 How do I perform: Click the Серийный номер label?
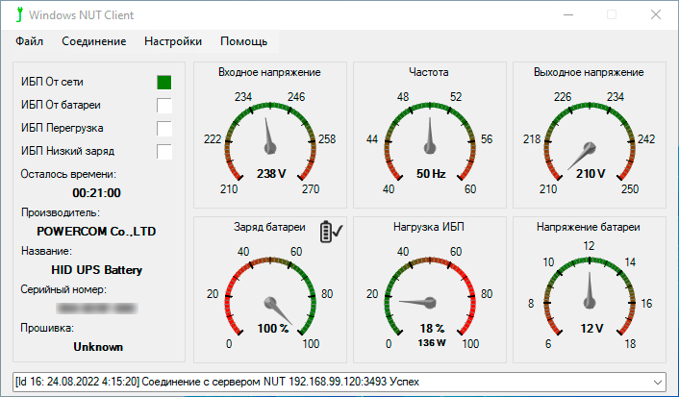pos(63,289)
